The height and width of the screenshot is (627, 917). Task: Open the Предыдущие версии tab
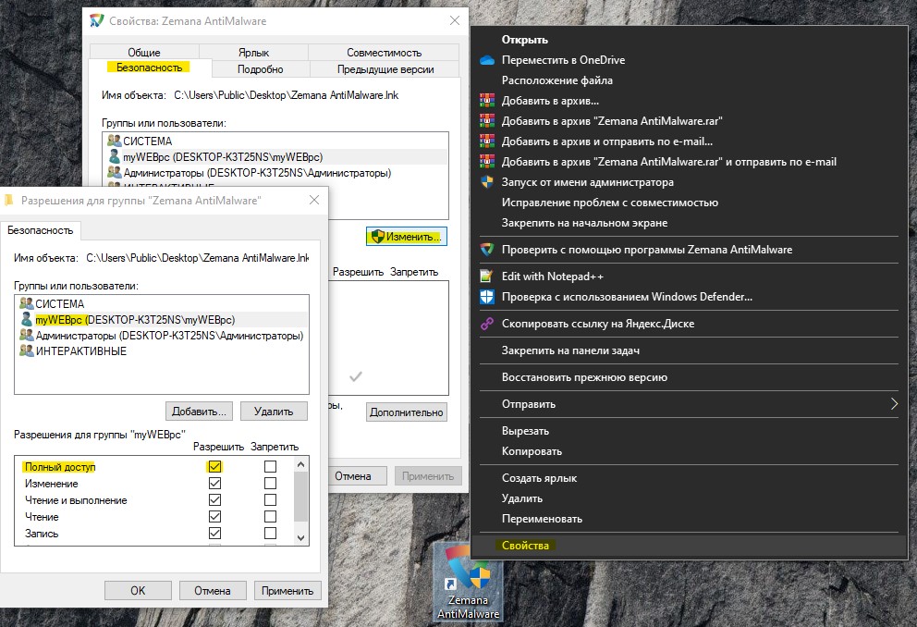tap(385, 69)
